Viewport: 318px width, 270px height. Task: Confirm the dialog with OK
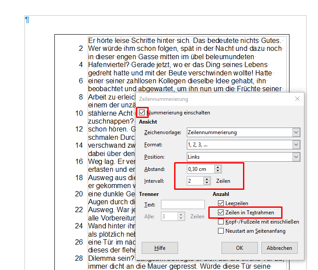239,248
